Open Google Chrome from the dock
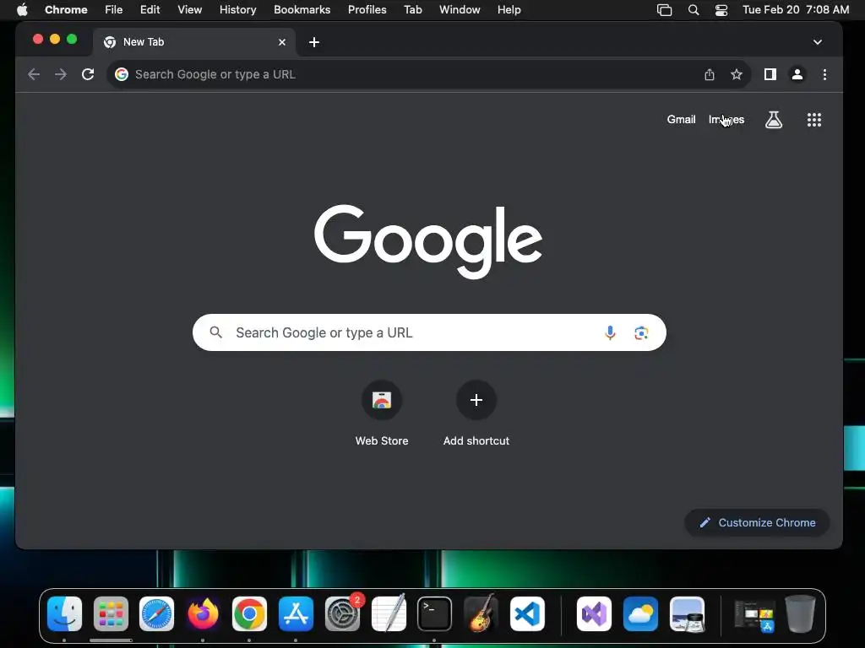 [249, 614]
